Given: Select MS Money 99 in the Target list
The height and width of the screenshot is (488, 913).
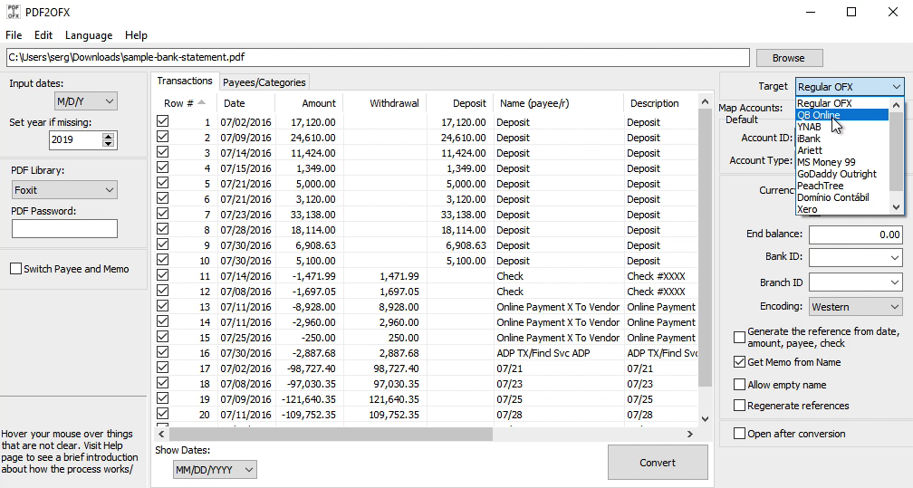Looking at the screenshot, I should pos(842,162).
